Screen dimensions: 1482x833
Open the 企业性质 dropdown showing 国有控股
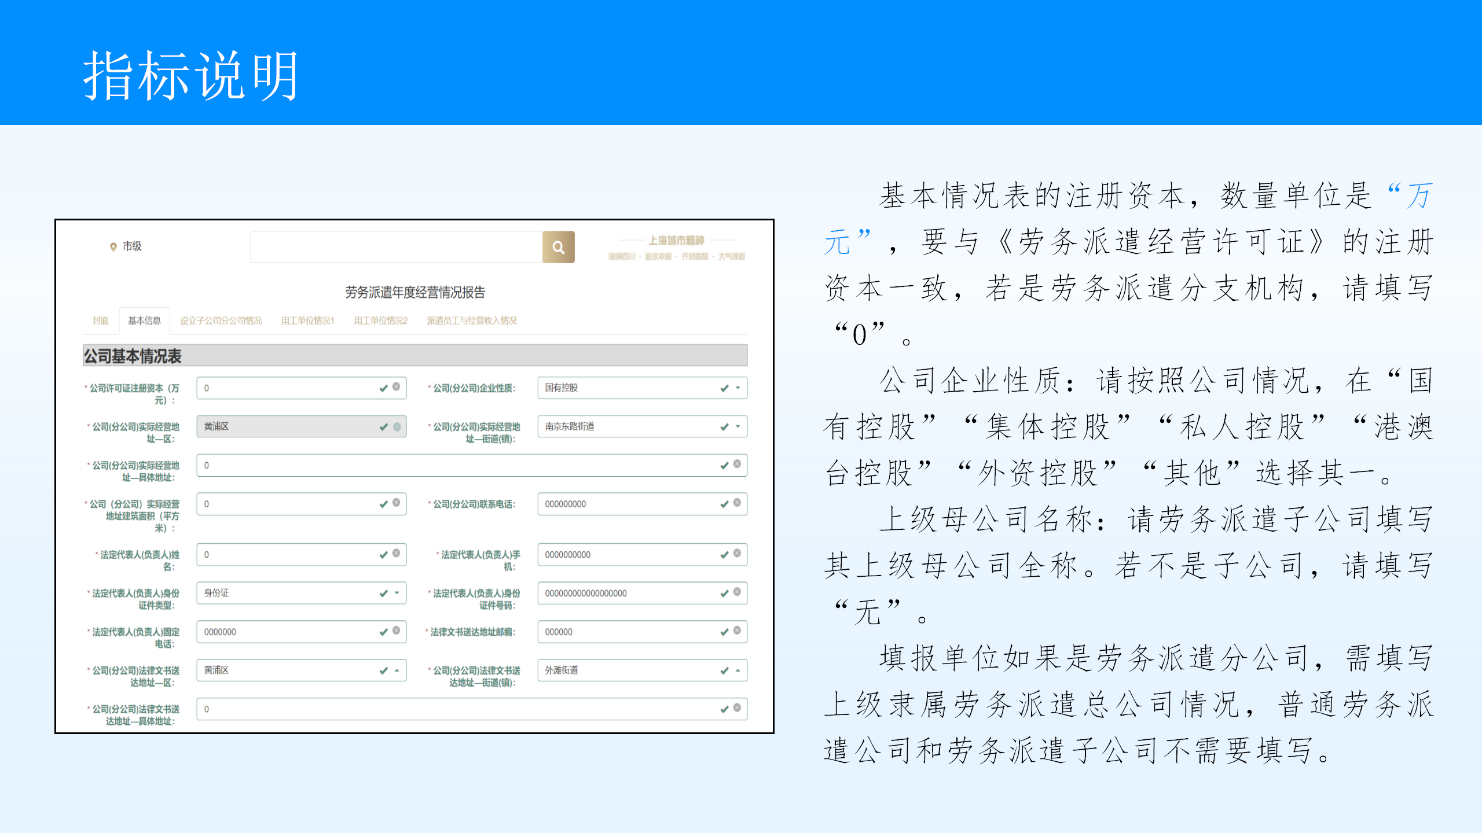click(x=738, y=388)
